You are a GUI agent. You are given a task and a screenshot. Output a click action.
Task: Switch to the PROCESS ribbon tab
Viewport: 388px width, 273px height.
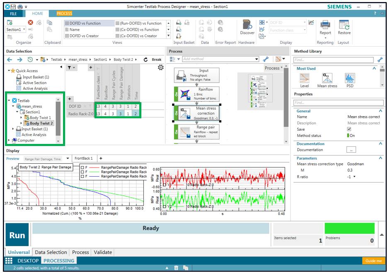point(64,14)
